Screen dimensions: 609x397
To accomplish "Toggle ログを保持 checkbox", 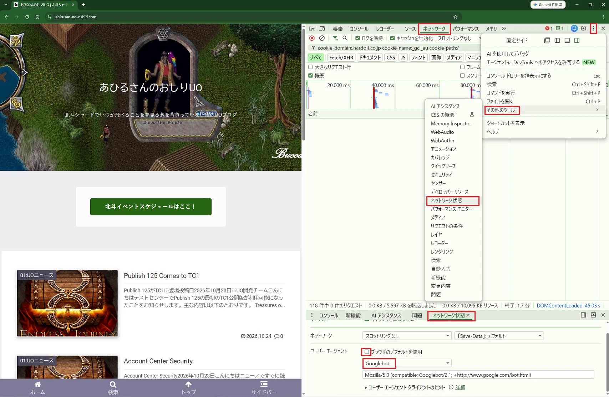I will pos(357,38).
